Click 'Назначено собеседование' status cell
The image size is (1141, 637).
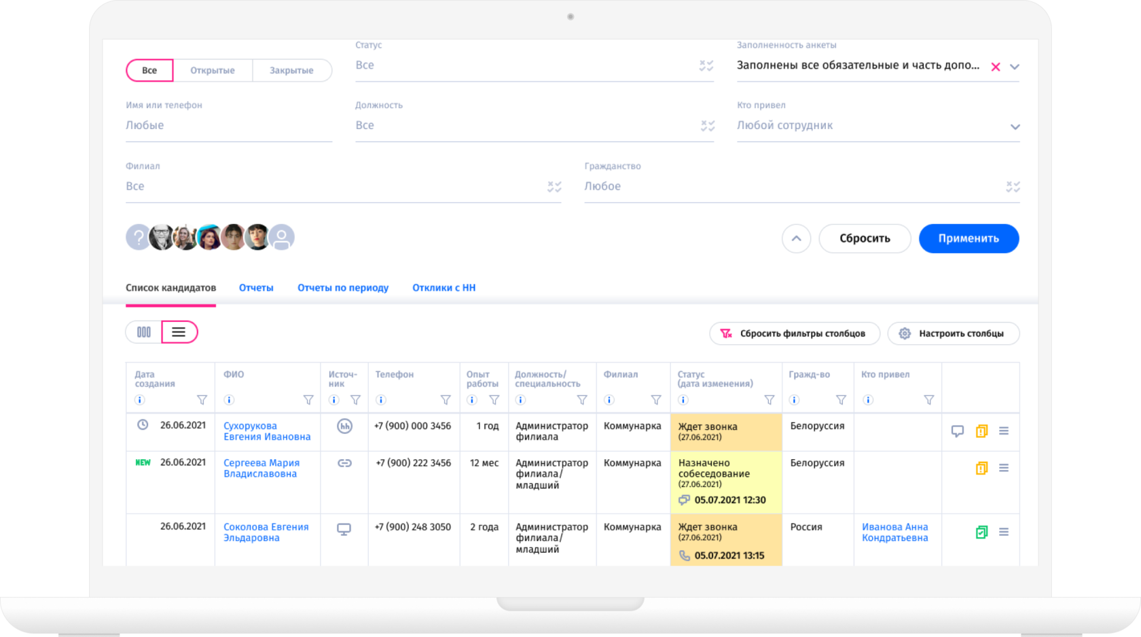[x=726, y=482]
